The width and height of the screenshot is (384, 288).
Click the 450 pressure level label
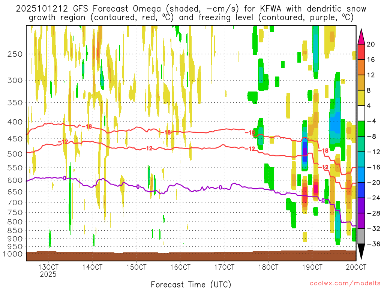15,139
